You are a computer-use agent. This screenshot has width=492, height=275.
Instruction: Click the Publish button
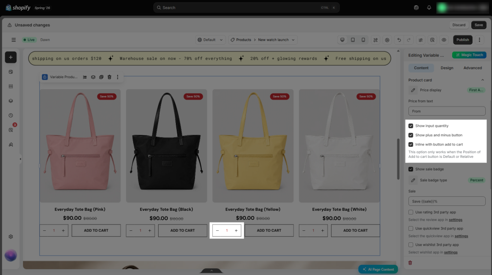coord(463,40)
